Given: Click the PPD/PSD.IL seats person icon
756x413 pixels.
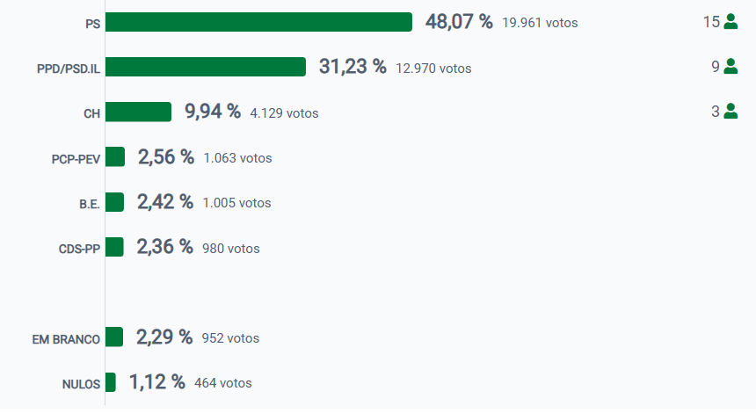Looking at the screenshot, I should 731,67.
